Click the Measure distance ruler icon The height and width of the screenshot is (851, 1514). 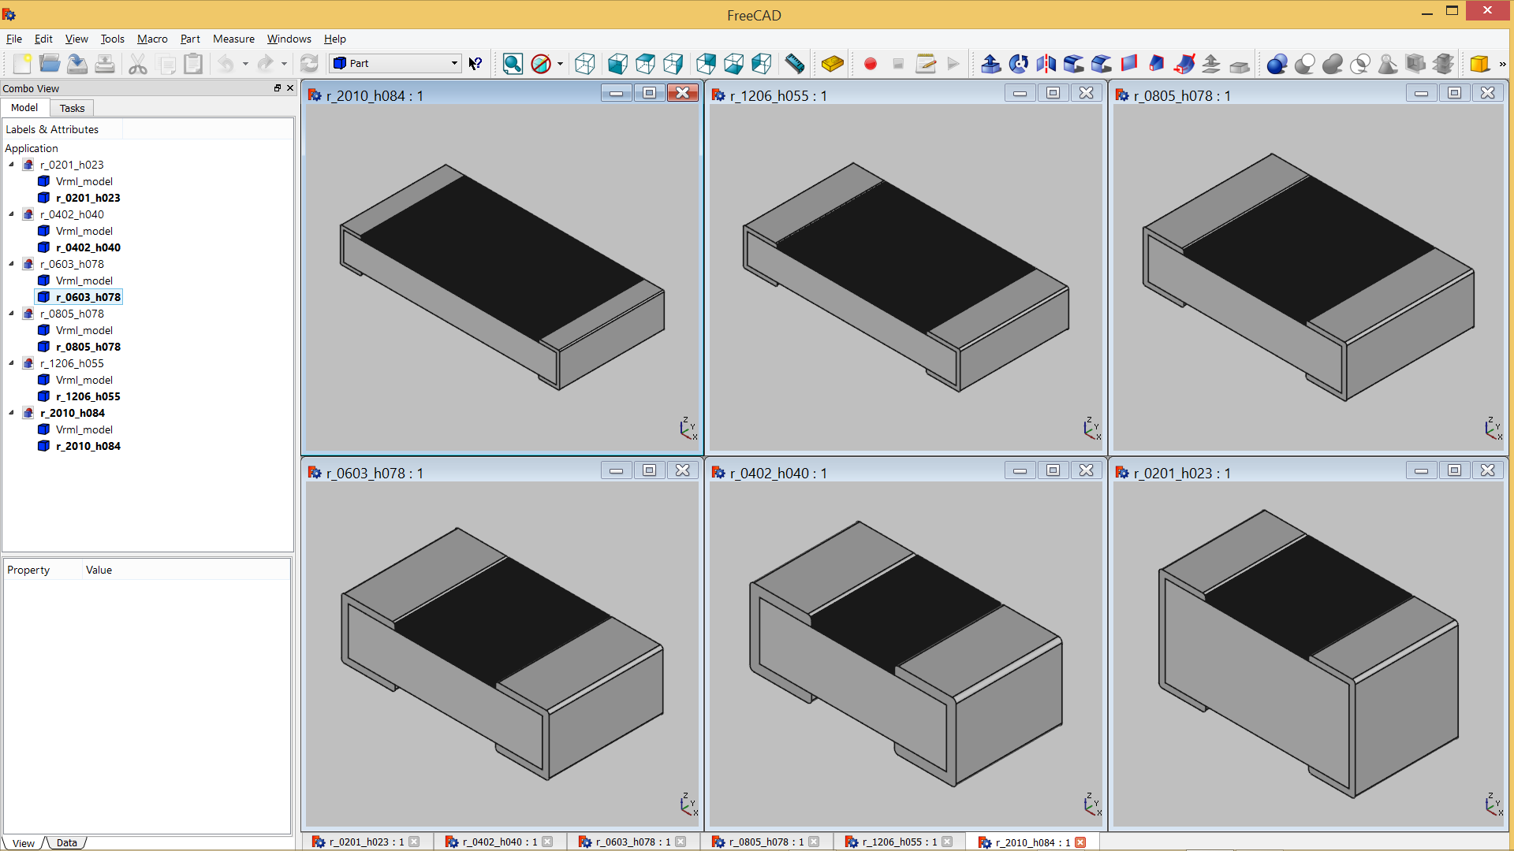click(795, 64)
